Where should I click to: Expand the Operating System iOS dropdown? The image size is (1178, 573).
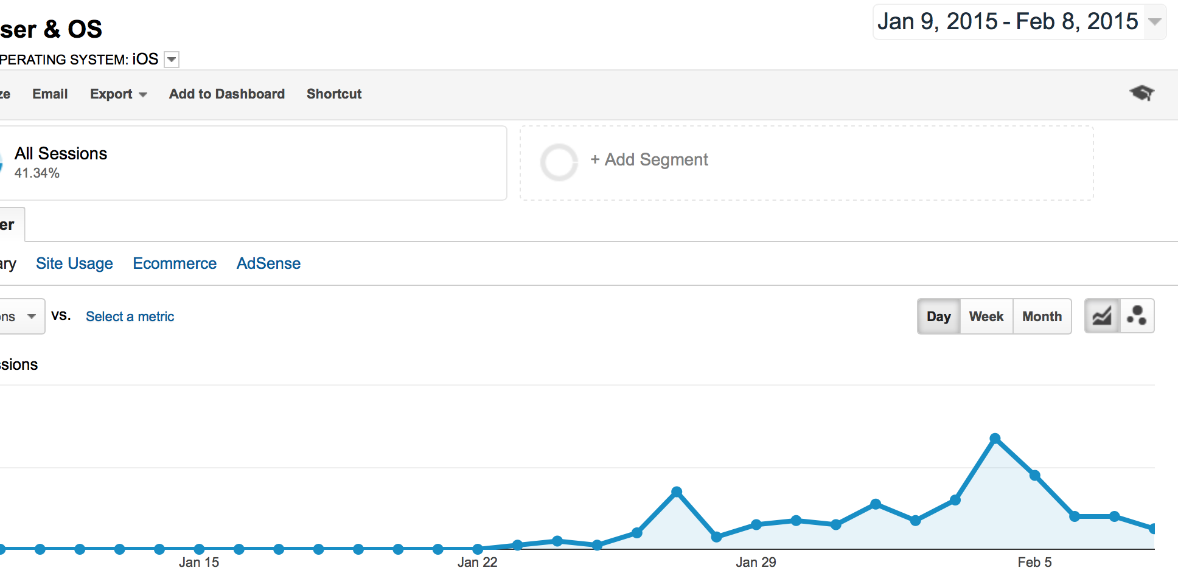pyautogui.click(x=172, y=60)
